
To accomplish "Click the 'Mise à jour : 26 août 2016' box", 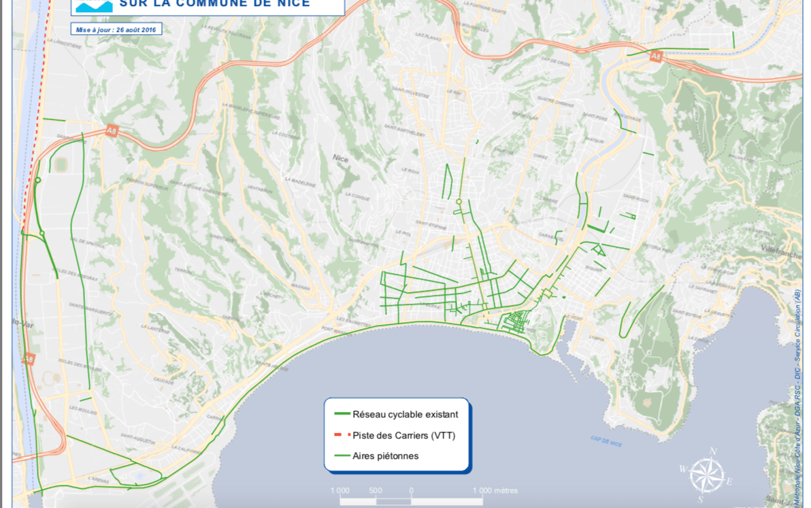I will 116,29.
